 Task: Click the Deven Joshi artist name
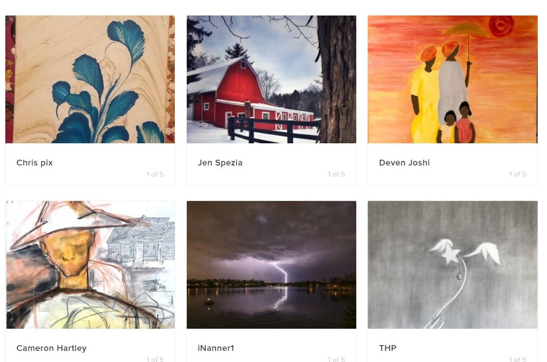coord(404,163)
